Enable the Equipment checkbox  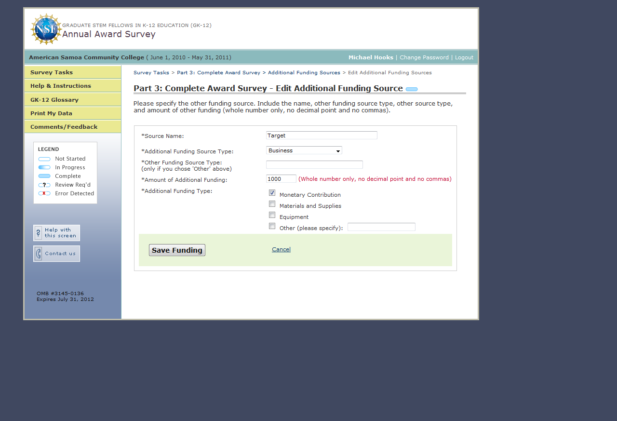(x=272, y=215)
